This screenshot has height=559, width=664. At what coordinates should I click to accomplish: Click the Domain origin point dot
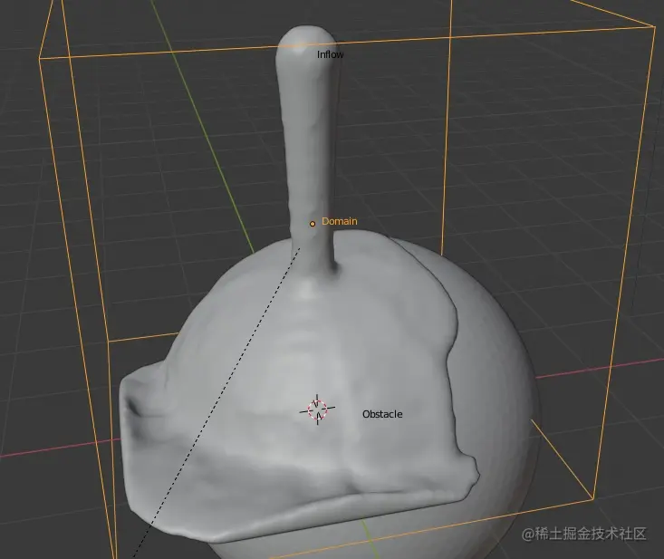coord(313,224)
